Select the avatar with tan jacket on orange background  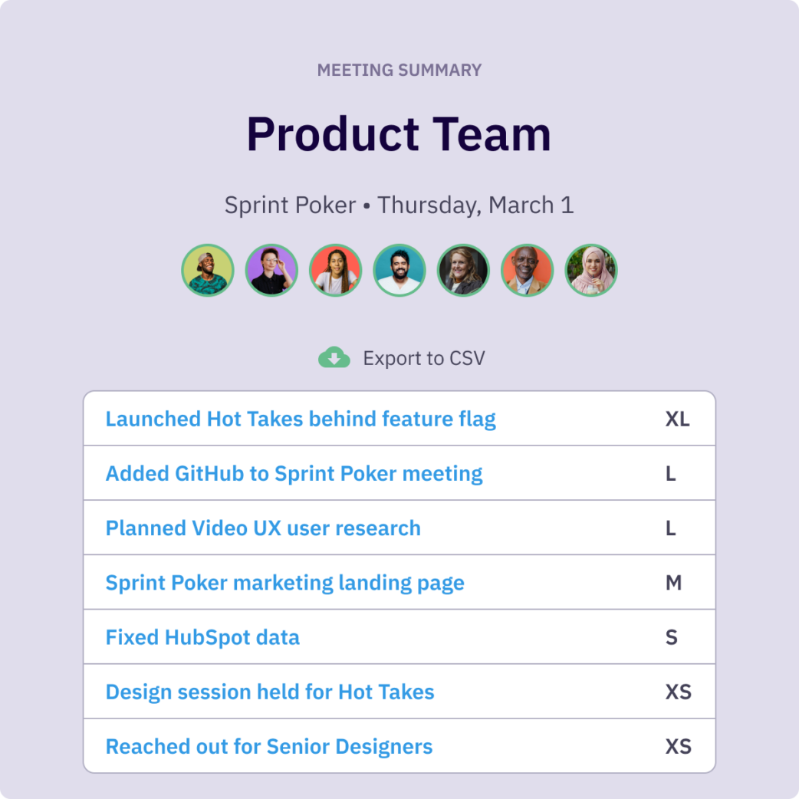tap(527, 271)
